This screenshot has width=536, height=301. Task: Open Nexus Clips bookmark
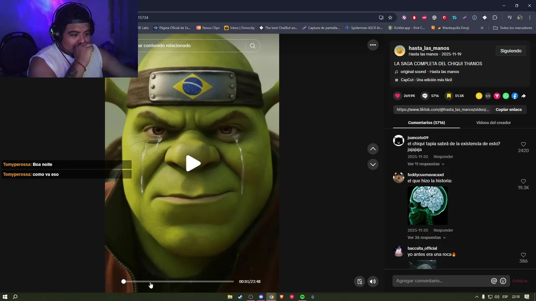click(x=208, y=28)
